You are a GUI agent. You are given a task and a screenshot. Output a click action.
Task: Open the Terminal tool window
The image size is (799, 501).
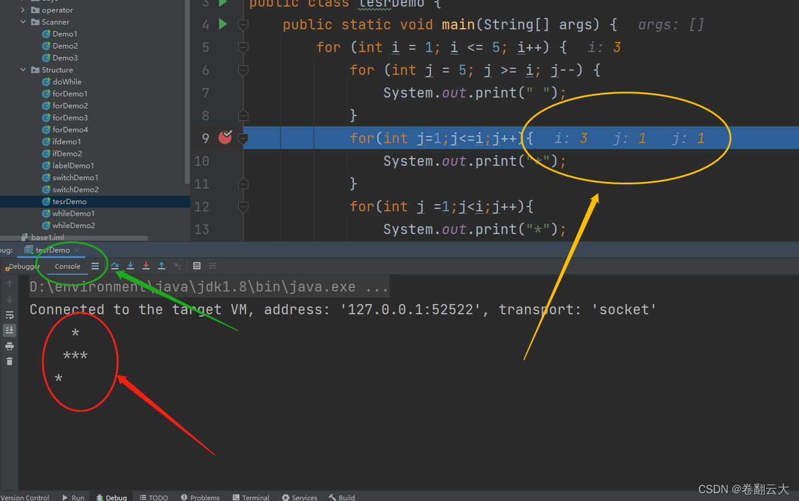251,497
